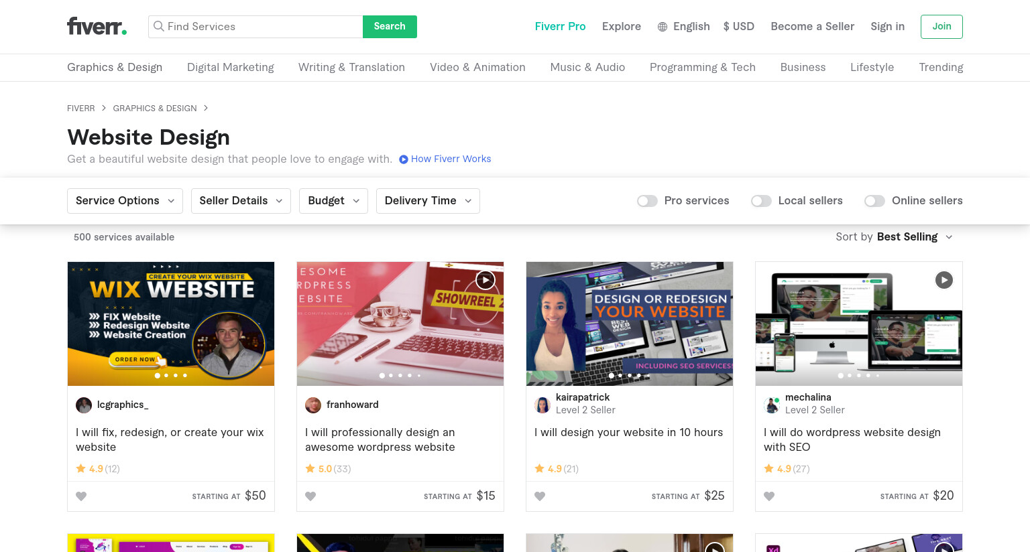Open 'I will design your website in 10 hours'
The height and width of the screenshot is (552, 1030).
tap(628, 433)
